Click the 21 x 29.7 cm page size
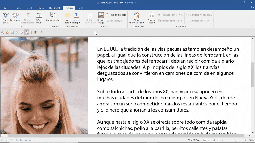Screen dimensions: 255x143 click(x=194, y=140)
